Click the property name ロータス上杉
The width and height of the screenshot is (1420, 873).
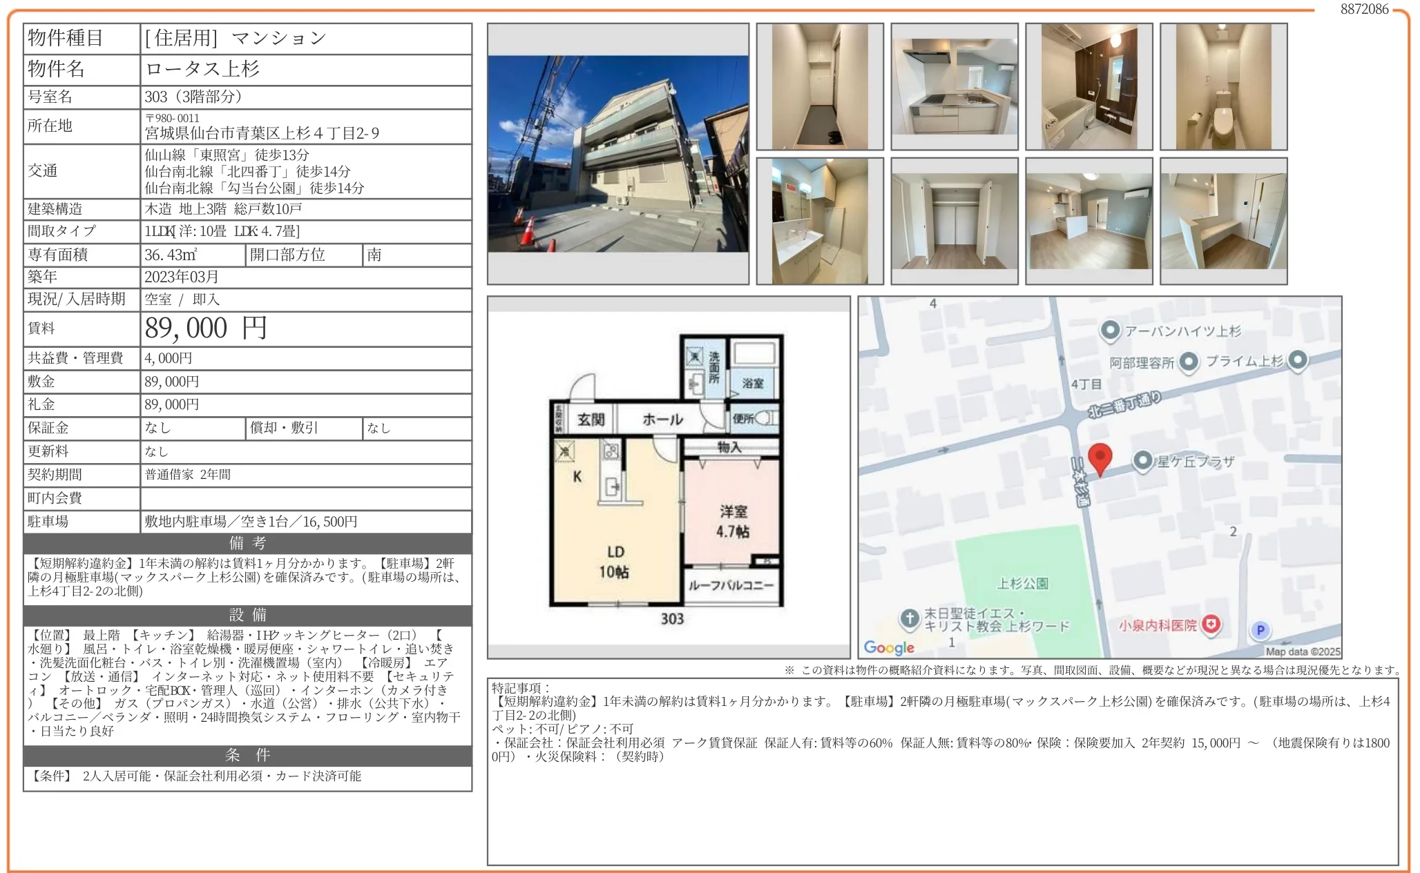click(202, 69)
